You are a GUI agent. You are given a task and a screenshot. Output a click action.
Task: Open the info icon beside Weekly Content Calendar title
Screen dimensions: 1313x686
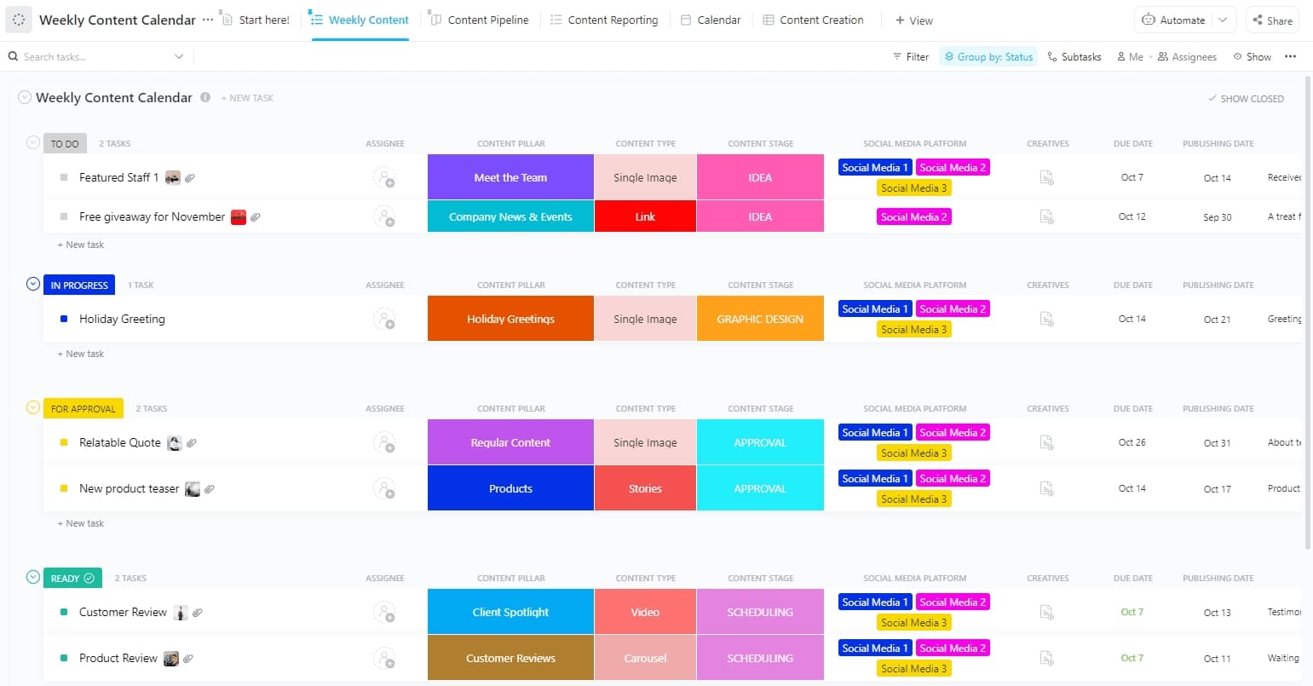pos(205,97)
